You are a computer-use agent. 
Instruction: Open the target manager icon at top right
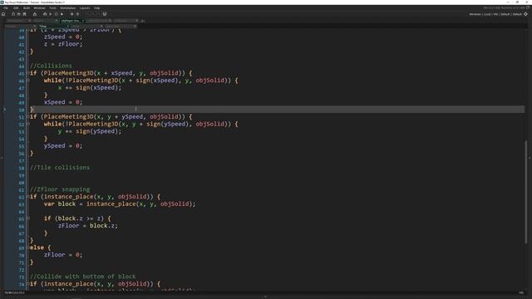pos(526,14)
